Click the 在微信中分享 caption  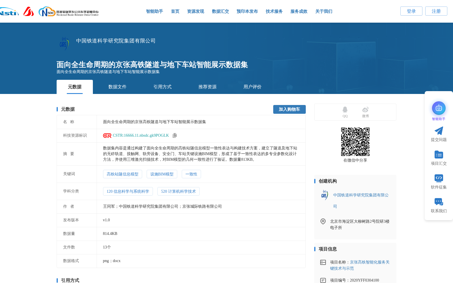pos(355,160)
